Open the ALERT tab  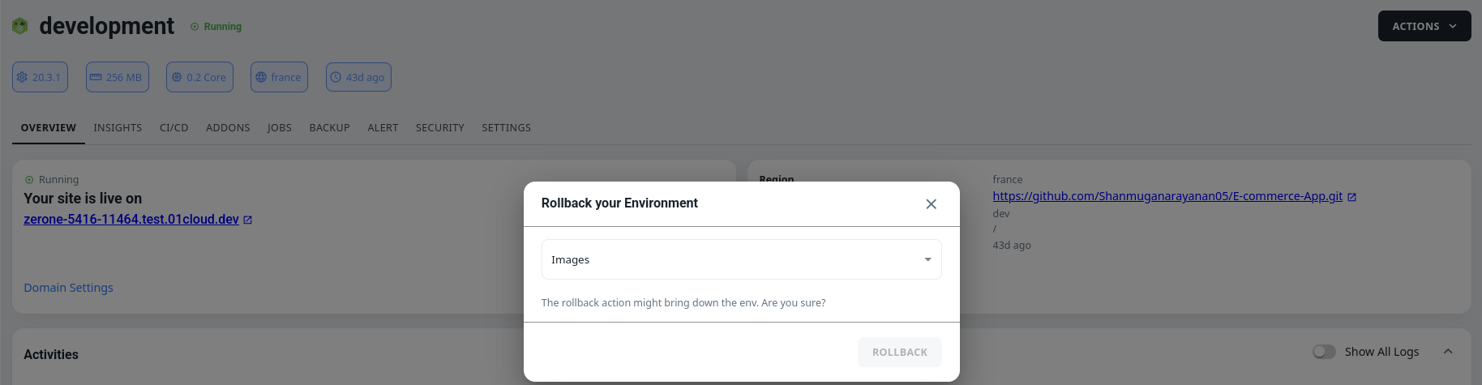tap(383, 128)
